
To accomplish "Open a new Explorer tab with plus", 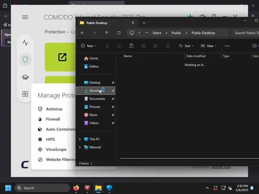I will pos(144,23).
